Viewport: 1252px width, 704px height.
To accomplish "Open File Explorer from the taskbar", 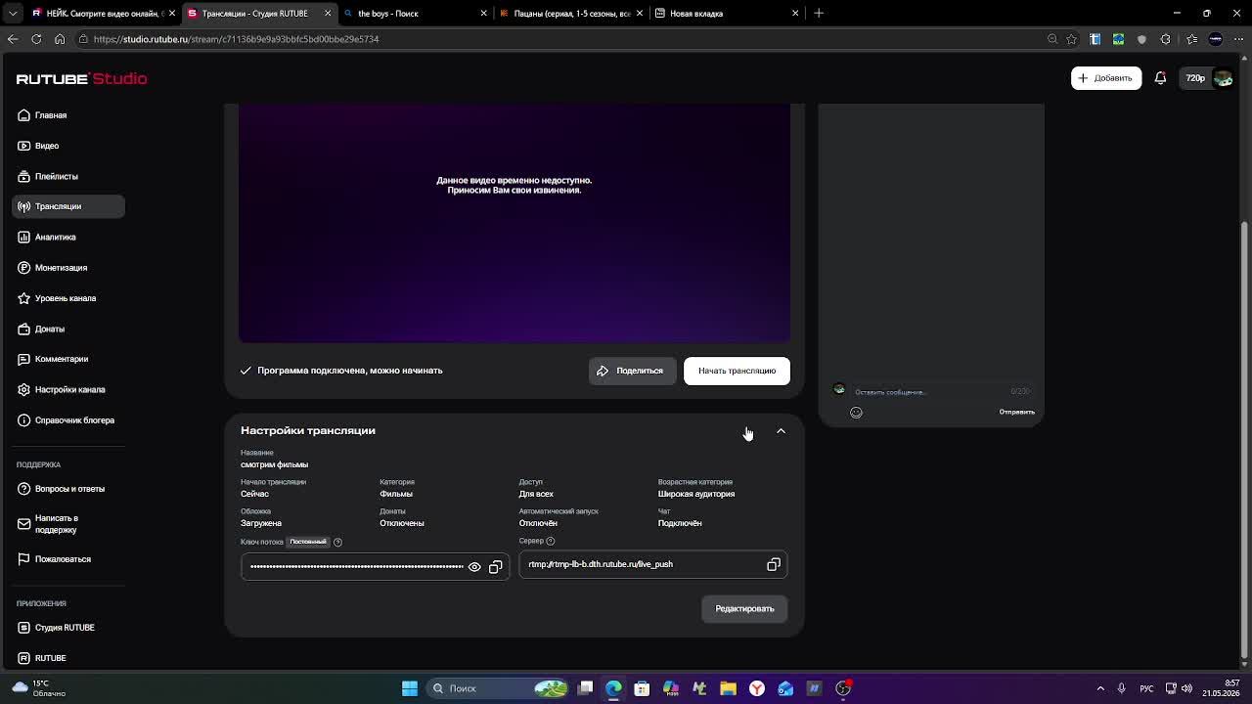I will 728,688.
